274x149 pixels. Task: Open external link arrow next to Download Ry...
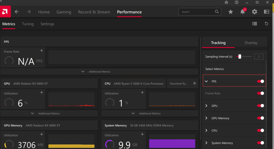tap(194, 84)
